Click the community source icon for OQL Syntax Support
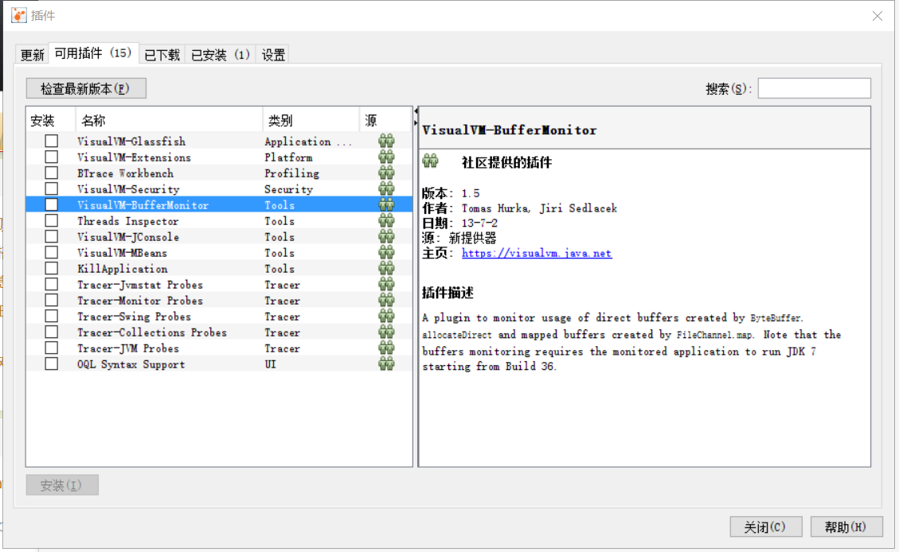 386,364
